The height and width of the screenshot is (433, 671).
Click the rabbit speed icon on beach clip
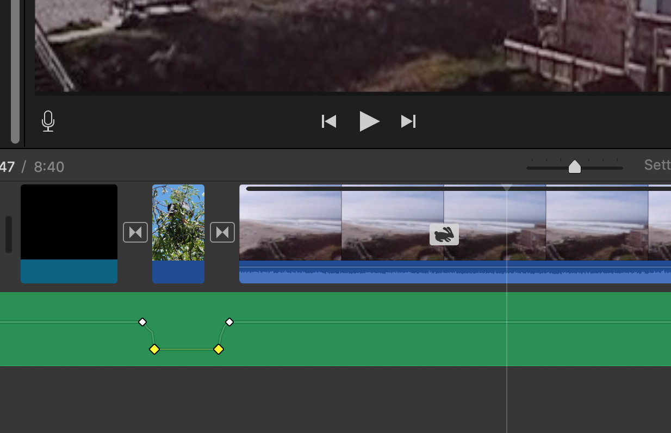(x=444, y=234)
